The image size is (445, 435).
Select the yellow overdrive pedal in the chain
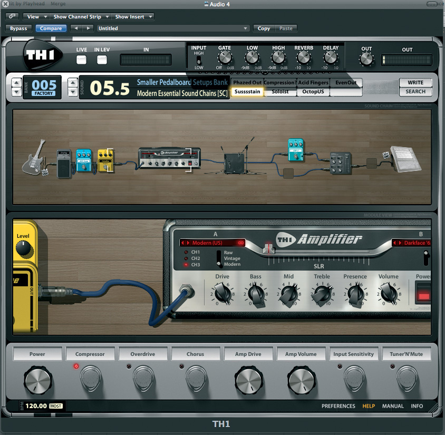(x=105, y=161)
